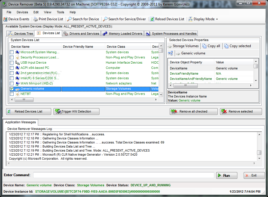
Task: Open the Devices menu
Action: (22, 12)
